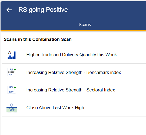Click the weekly volume bars icon
This screenshot has width=146, height=135.
[x=12, y=55]
